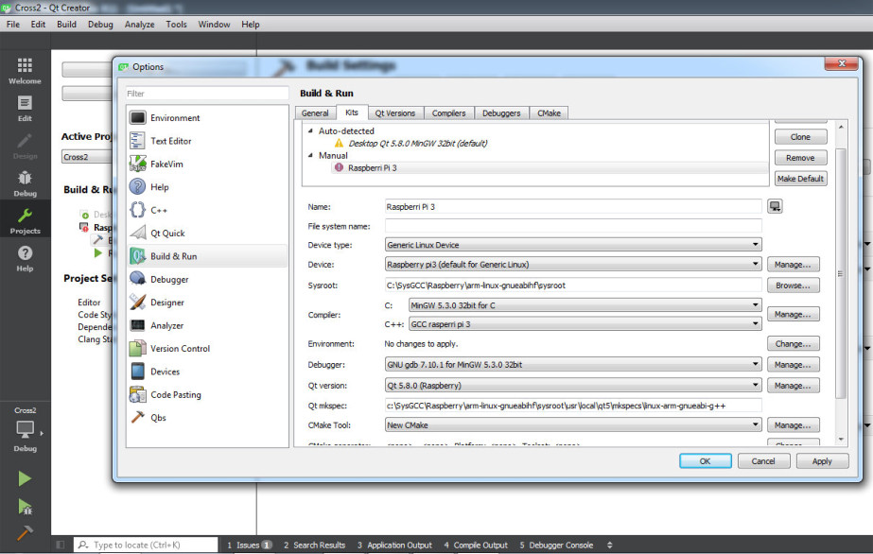873x554 pixels.
Task: Open C++ compiler dropdown
Action: point(585,324)
